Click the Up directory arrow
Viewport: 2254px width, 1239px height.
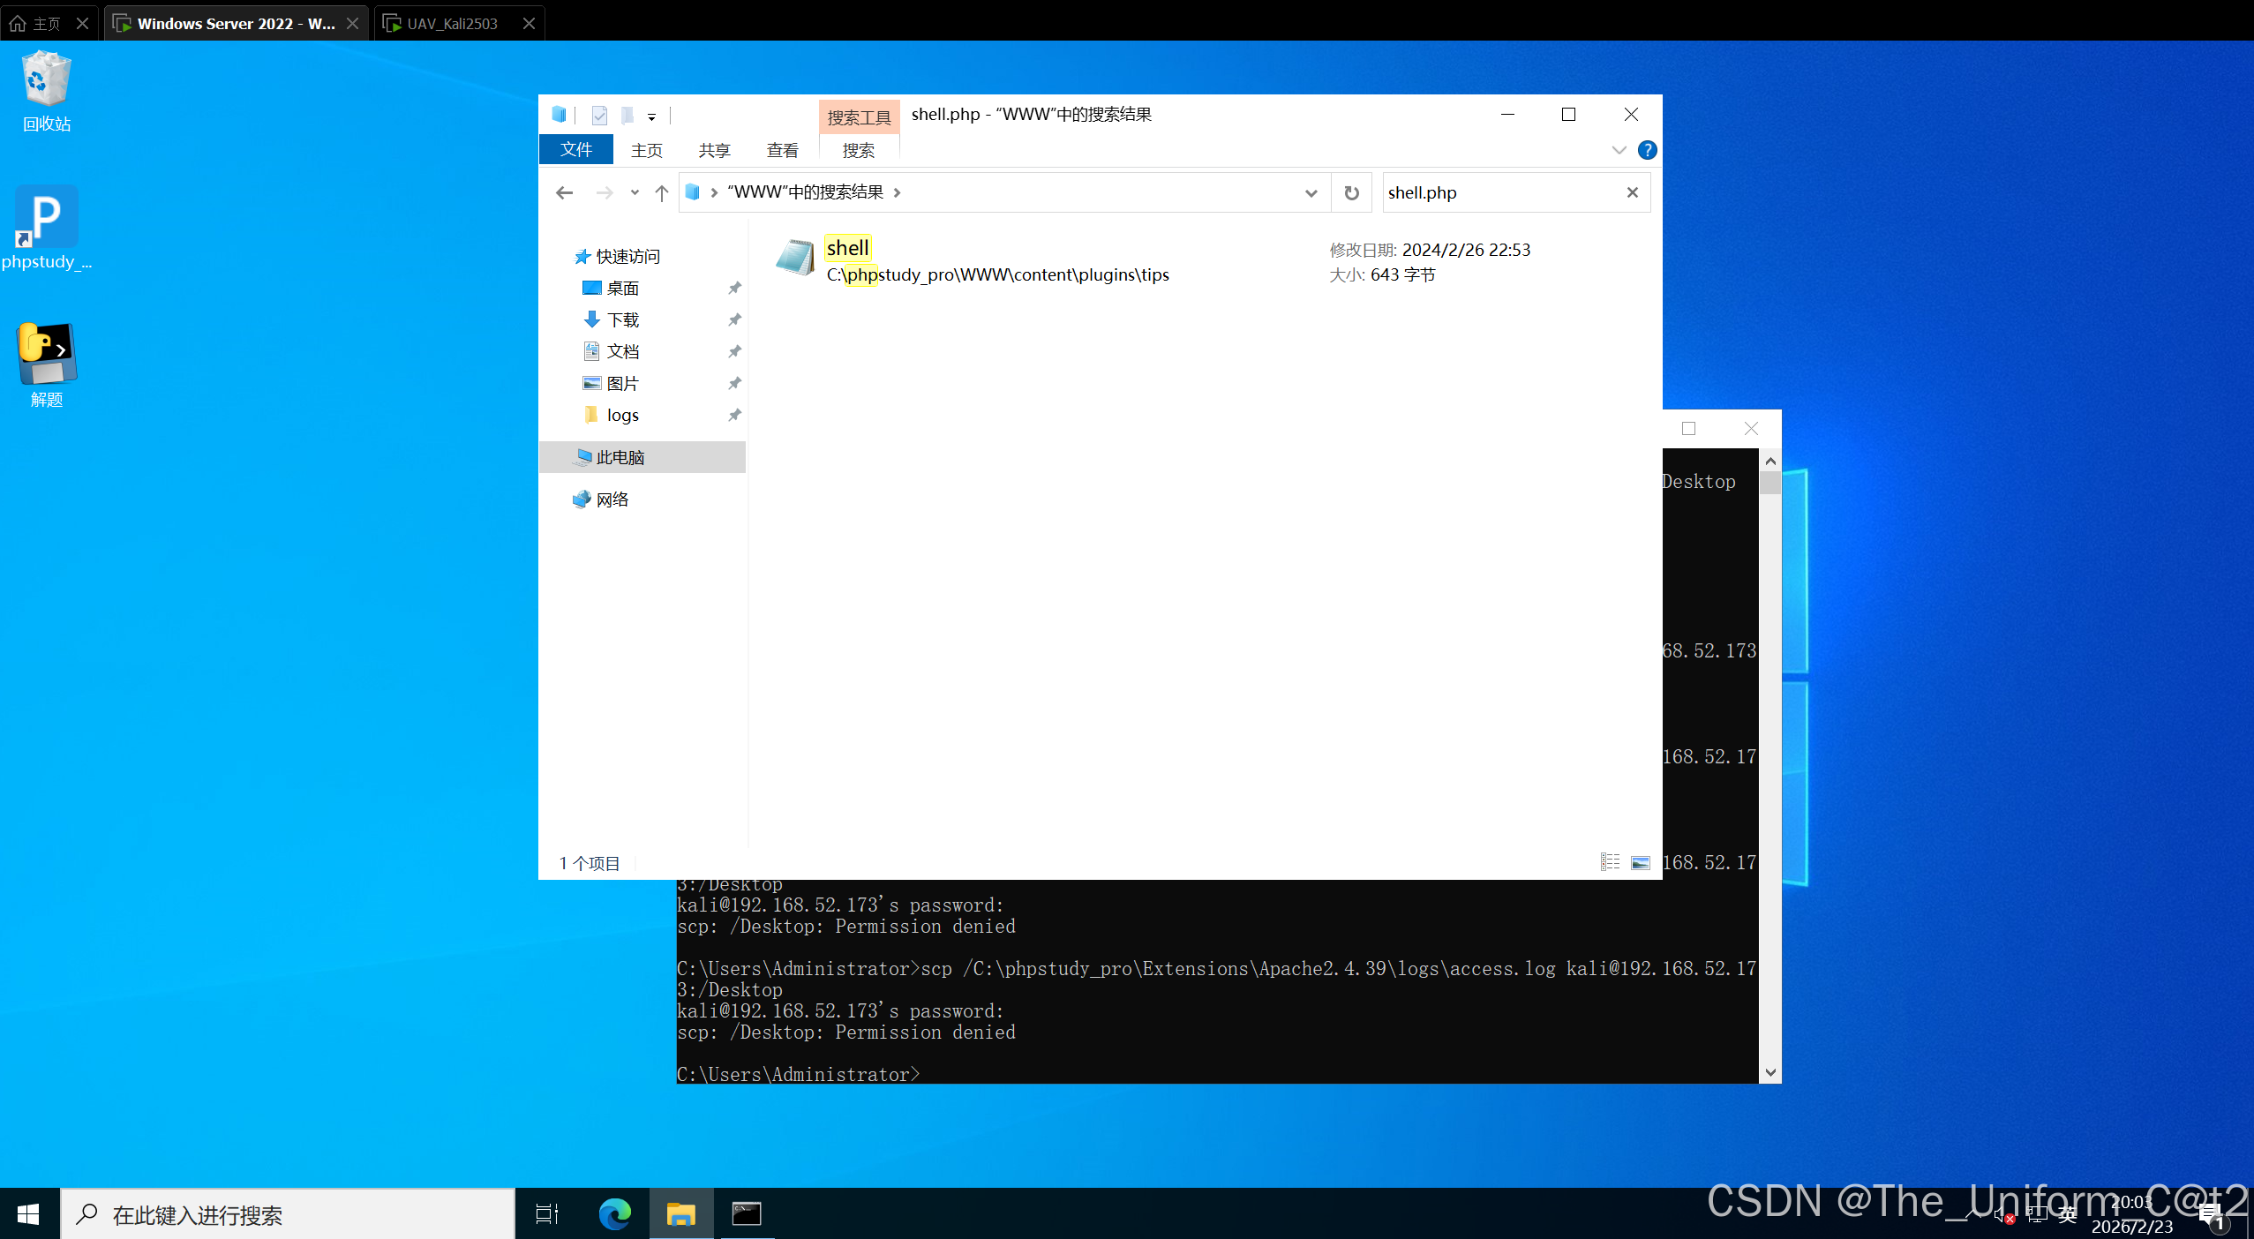pyautogui.click(x=661, y=192)
